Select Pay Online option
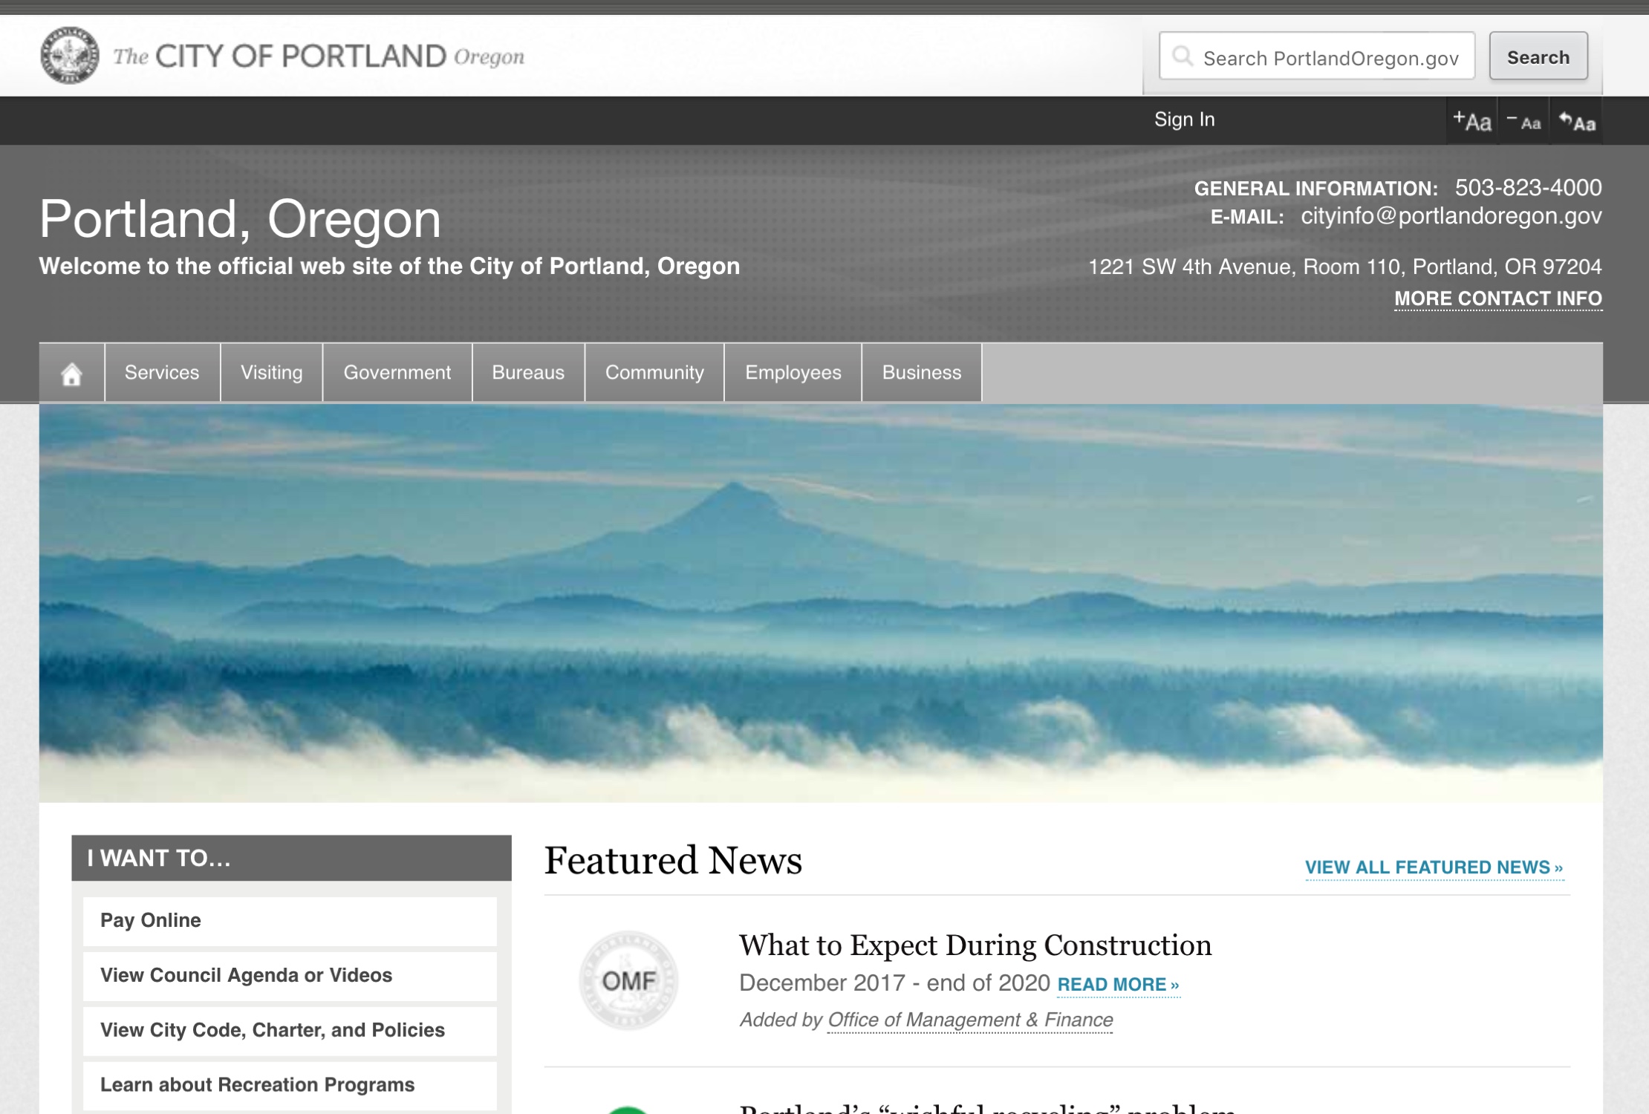The height and width of the screenshot is (1114, 1649). point(290,921)
